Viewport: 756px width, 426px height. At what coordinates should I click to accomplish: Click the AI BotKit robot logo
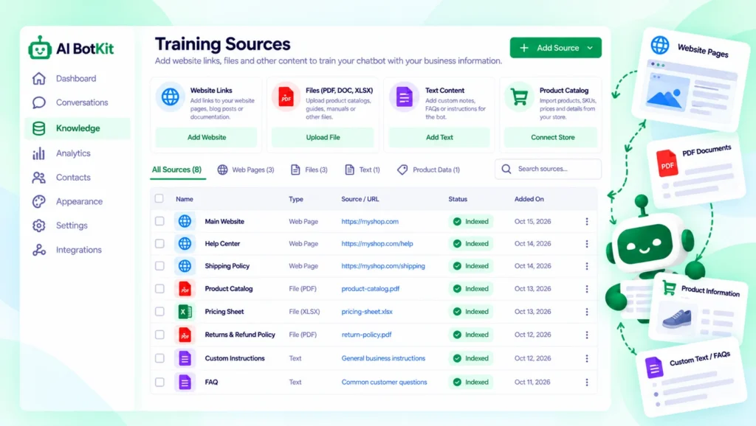[x=40, y=48]
